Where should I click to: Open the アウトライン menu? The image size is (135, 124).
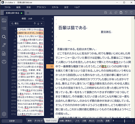pos(41,7)
